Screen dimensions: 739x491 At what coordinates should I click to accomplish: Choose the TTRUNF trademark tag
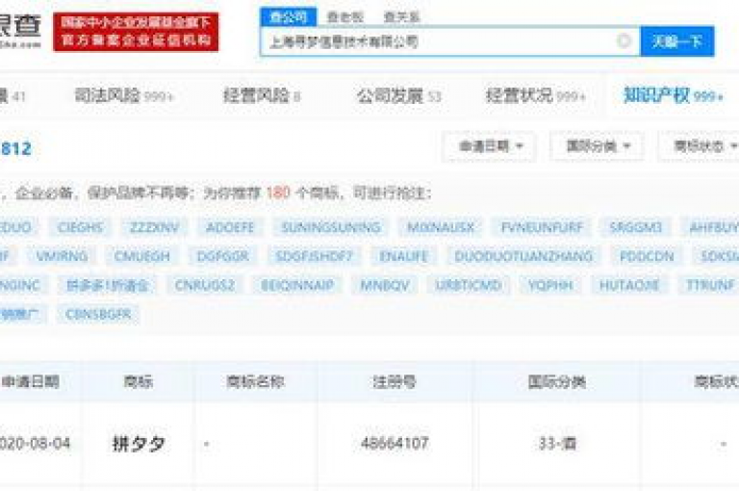tap(710, 285)
